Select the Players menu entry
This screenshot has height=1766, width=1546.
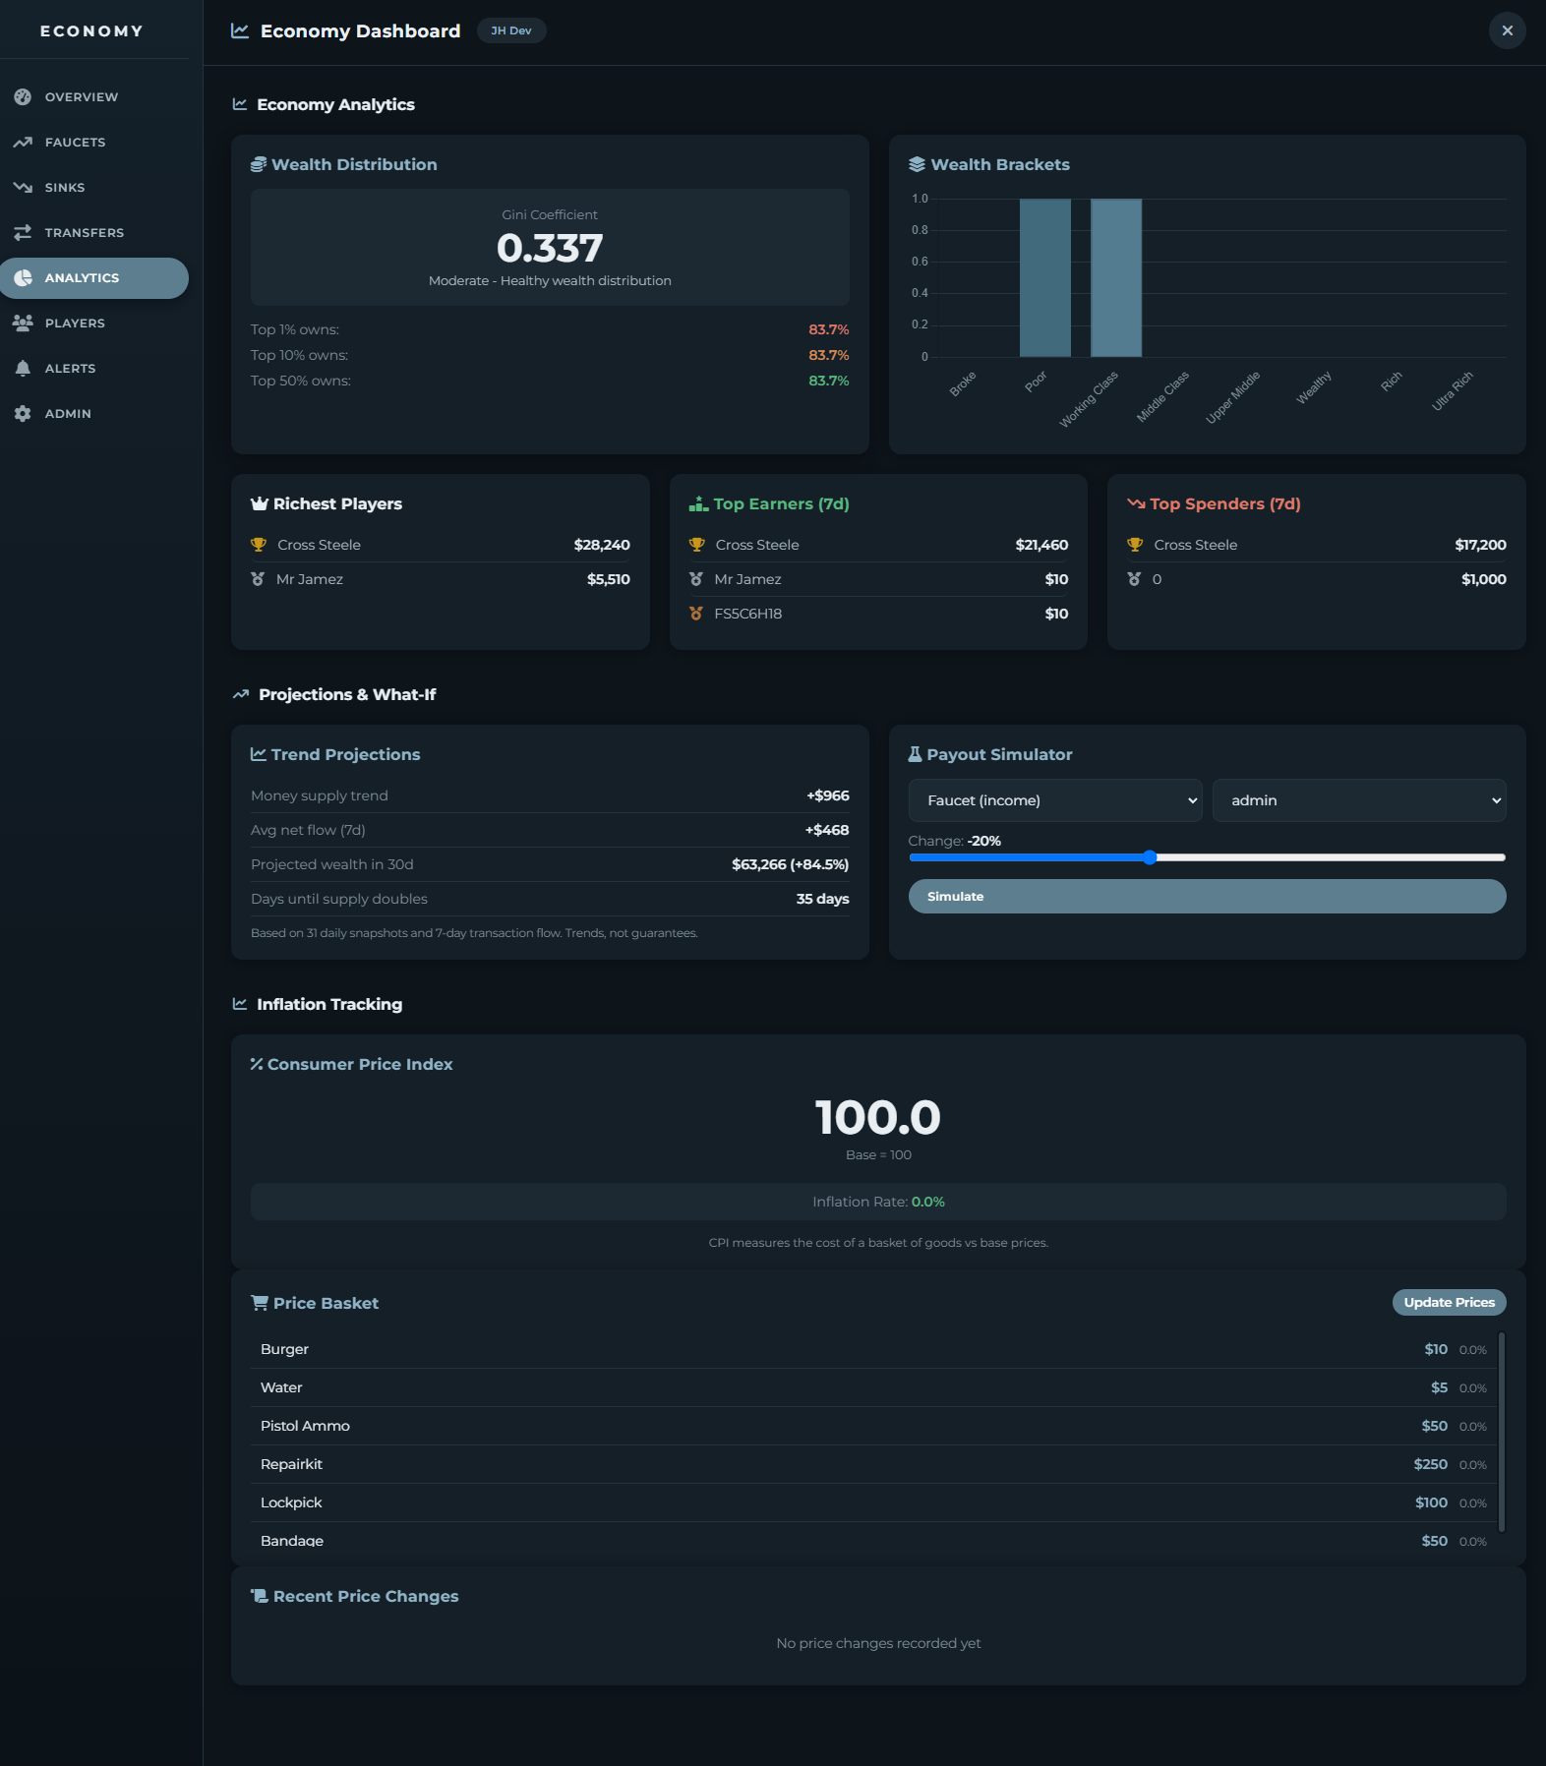(94, 323)
